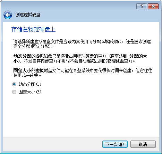This screenshot has height=154, width=162.
Task: Click bold 固定大小 in the description paragraph
Action: 22,70
